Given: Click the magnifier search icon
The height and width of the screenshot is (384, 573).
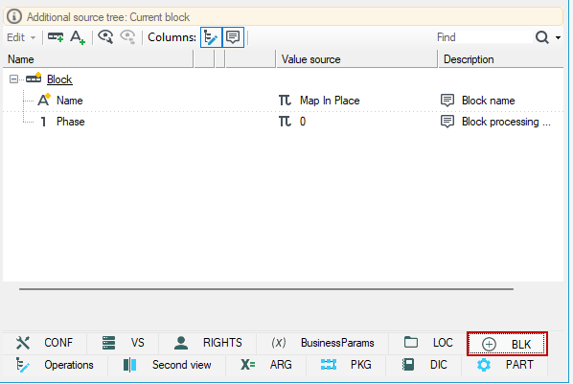Looking at the screenshot, I should 542,37.
